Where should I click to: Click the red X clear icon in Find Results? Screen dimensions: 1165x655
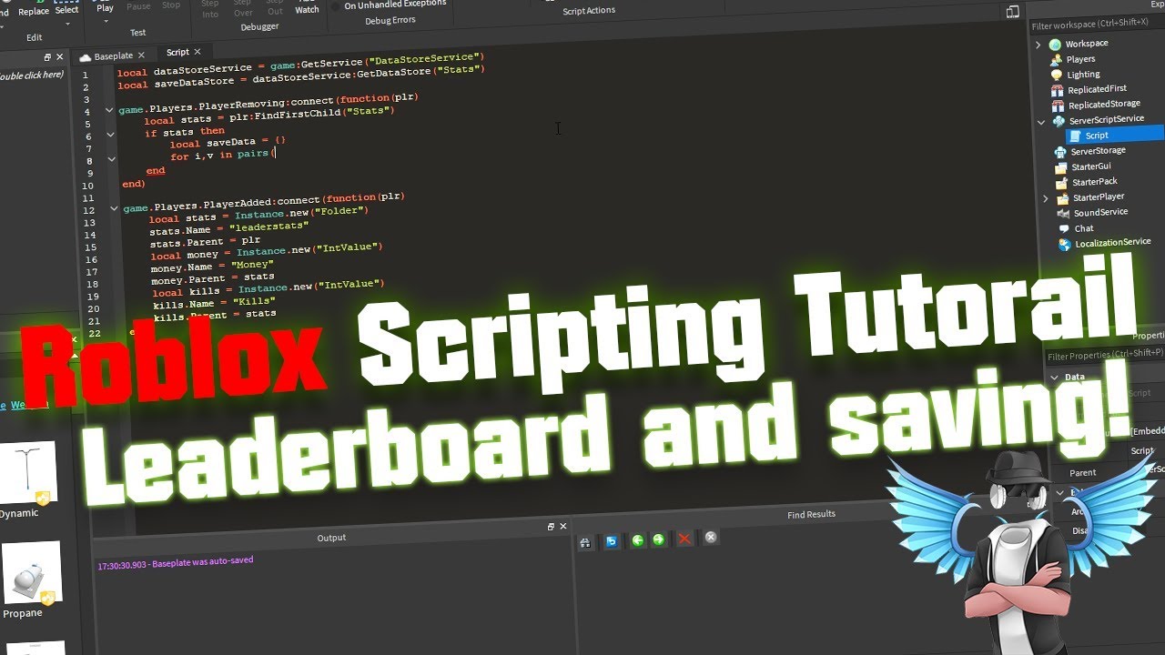(x=684, y=539)
